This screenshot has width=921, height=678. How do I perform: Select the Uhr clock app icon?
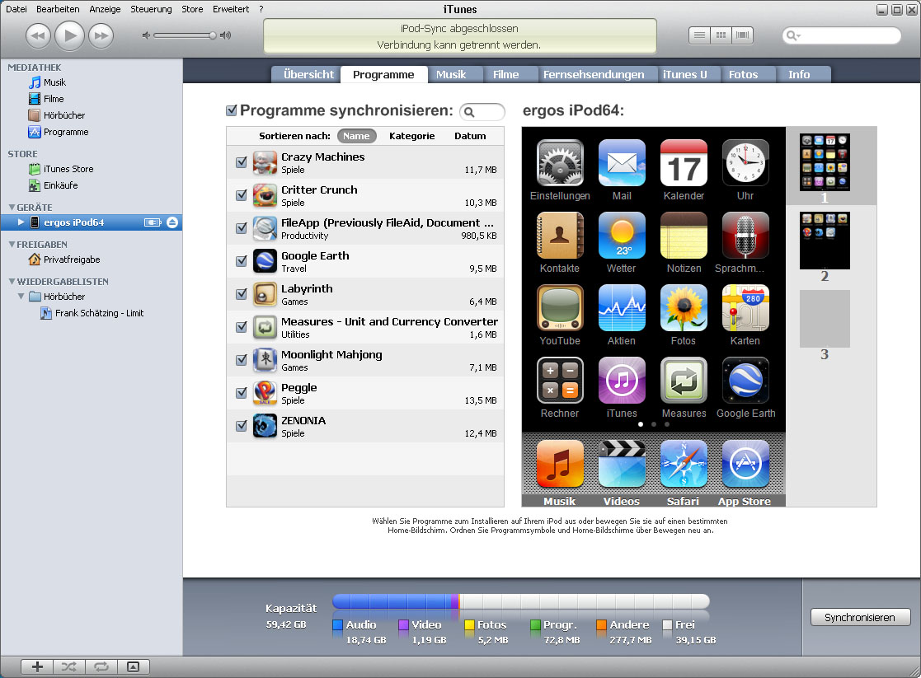745,162
